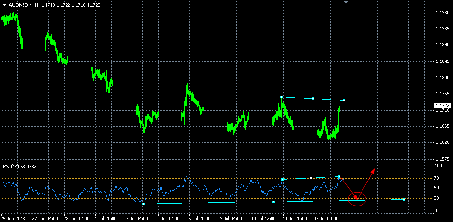Screen dimensions: 453x222
Task: Click the right anchor point of the price trendline
Action: [344, 101]
